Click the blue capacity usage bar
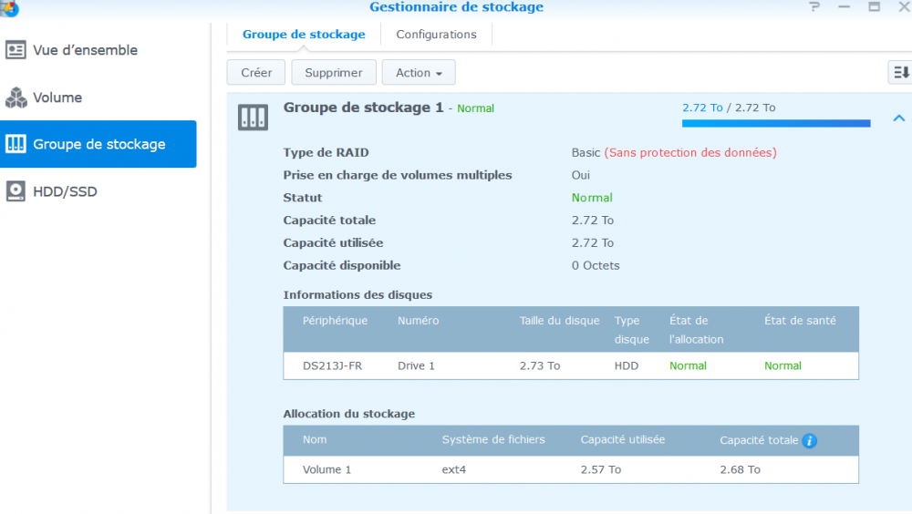Screen dimensions: 912x514 [776, 123]
